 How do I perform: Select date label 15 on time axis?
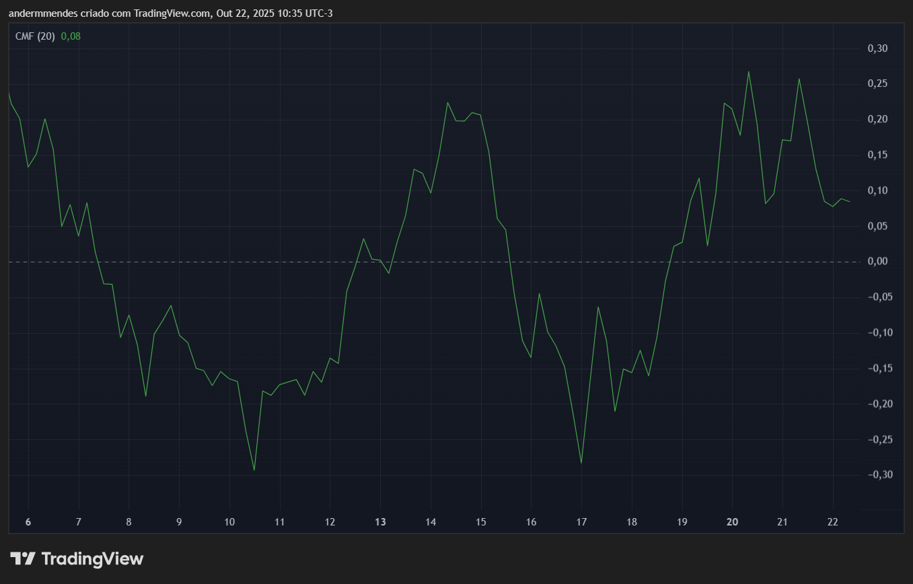click(481, 522)
